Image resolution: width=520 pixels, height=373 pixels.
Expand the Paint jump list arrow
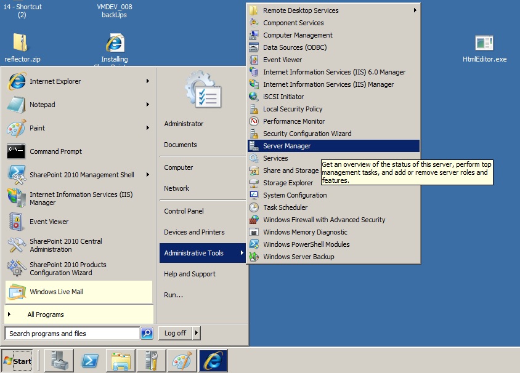148,128
